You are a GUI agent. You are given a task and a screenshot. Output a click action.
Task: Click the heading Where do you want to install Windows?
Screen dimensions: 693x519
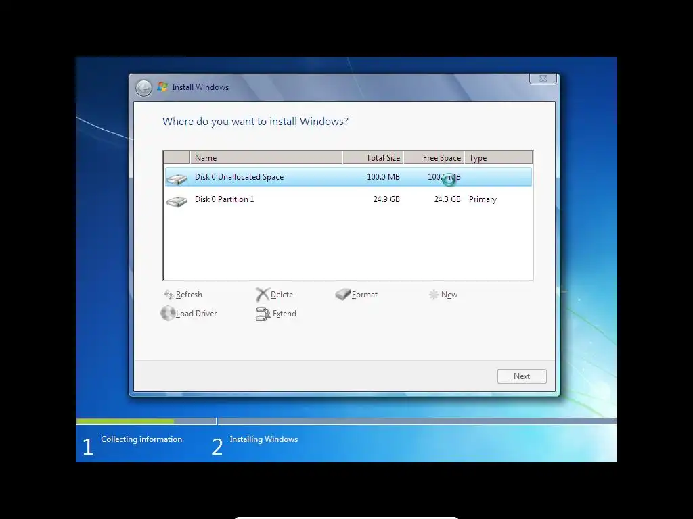(255, 122)
